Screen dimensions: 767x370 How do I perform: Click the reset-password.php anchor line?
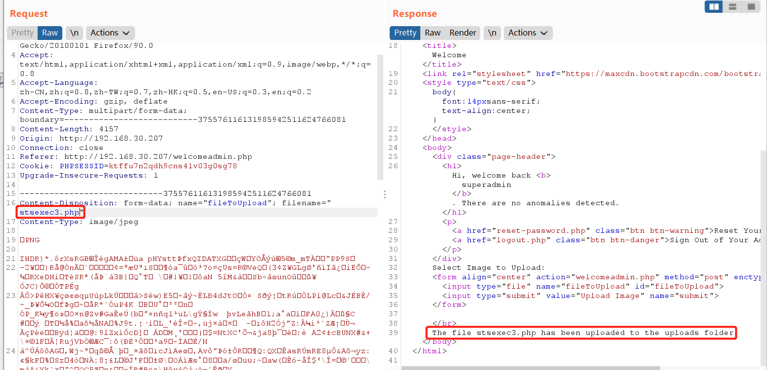(606, 230)
